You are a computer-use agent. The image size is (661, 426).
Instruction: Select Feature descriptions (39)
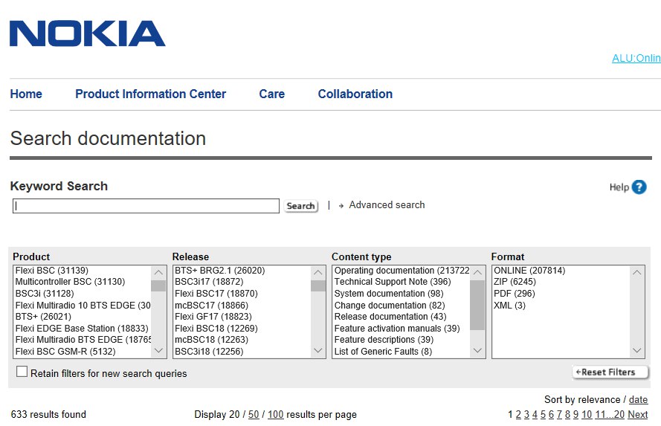pyautogui.click(x=384, y=340)
